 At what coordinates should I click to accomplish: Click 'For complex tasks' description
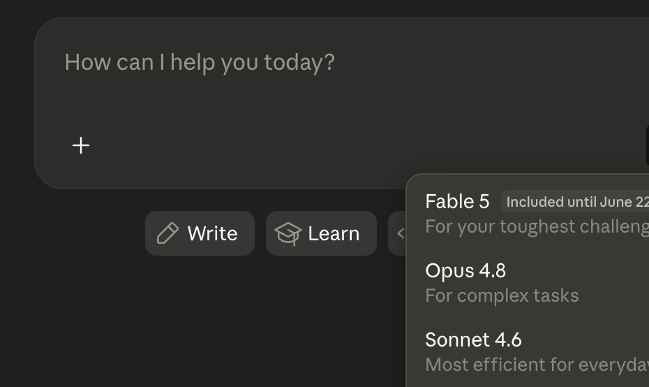coord(502,296)
